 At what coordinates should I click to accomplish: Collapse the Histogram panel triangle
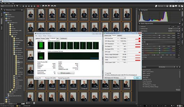click(x=140, y=10)
